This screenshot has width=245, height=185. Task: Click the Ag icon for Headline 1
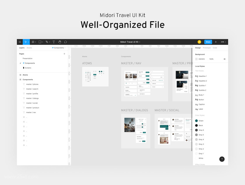196,76
